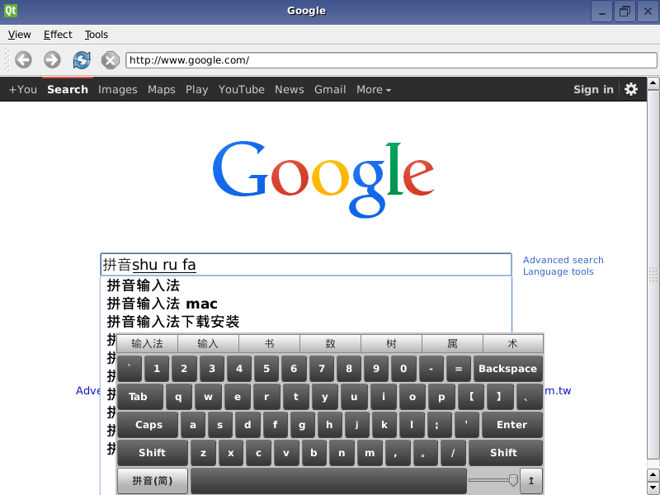The image size is (660, 495).
Task: Open the Play link
Action: click(196, 90)
